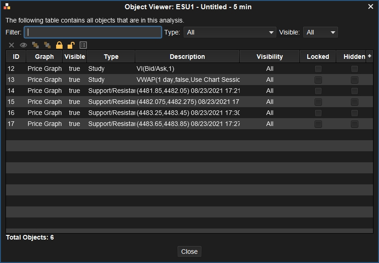Click the eye visibility toolbar icon
Image resolution: width=379 pixels, height=263 pixels.
pyautogui.click(x=23, y=45)
